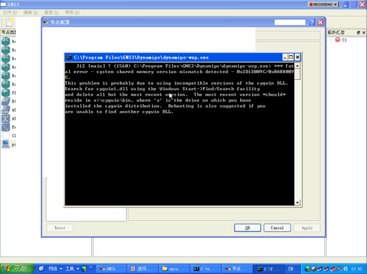Click the Reset button

[60, 228]
